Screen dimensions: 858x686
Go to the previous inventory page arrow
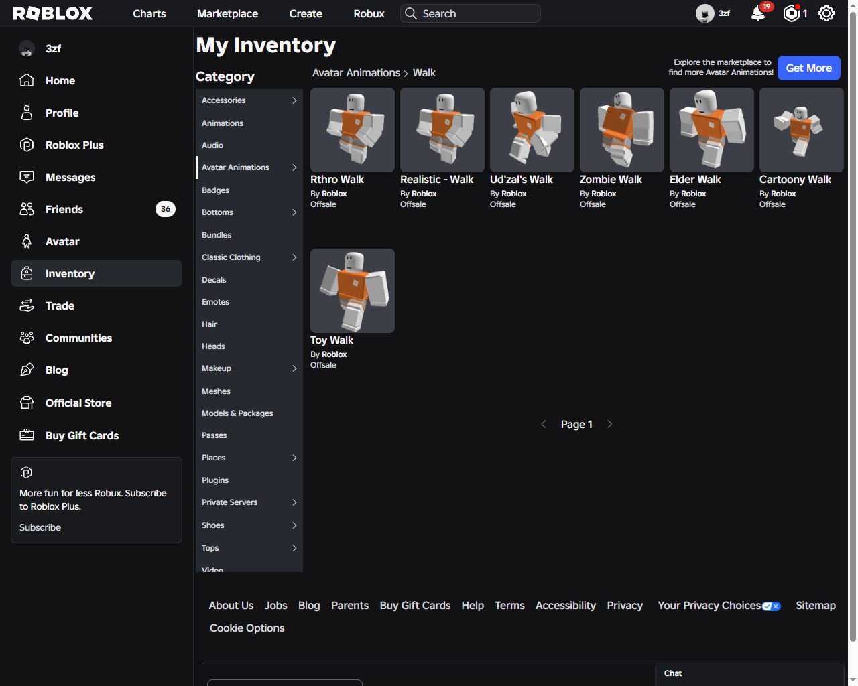pos(544,424)
